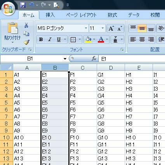Select column D header

pyautogui.click(x=111, y=68)
